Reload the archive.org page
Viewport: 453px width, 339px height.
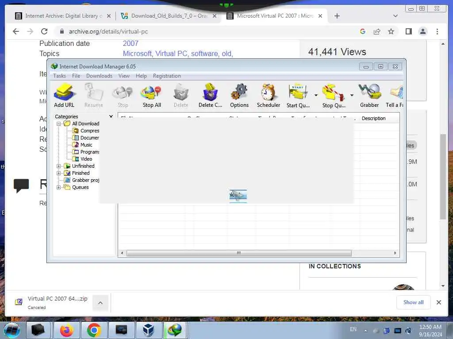[44, 31]
